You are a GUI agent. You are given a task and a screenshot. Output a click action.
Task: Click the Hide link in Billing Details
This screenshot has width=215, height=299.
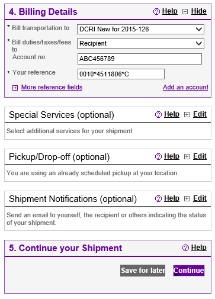point(198,11)
